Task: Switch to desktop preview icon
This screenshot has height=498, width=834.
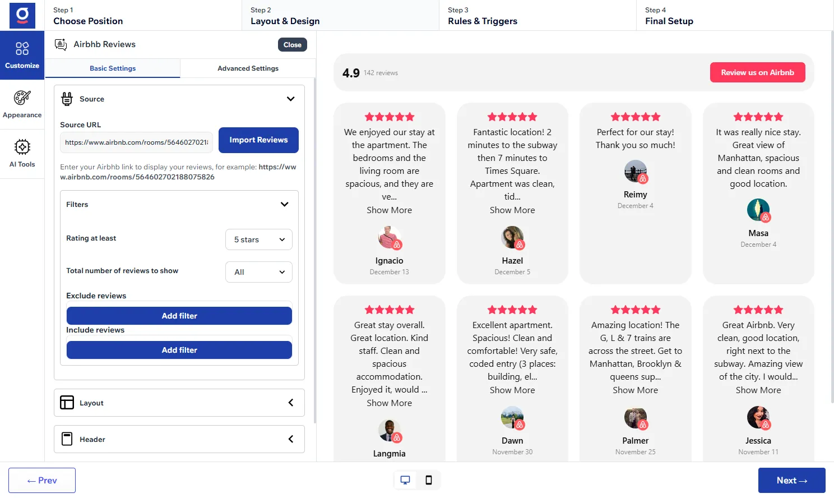Action: [x=405, y=480]
